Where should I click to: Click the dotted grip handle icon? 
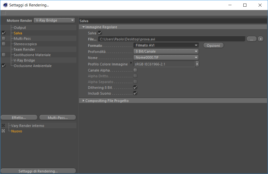4,13
